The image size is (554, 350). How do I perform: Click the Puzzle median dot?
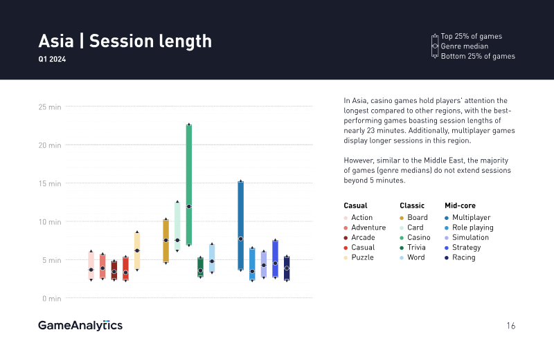click(137, 250)
